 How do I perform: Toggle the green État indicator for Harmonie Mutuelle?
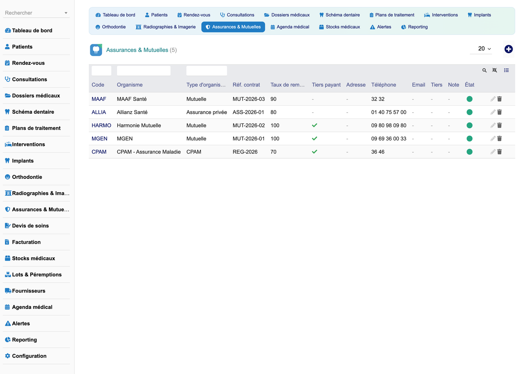pyautogui.click(x=470, y=125)
